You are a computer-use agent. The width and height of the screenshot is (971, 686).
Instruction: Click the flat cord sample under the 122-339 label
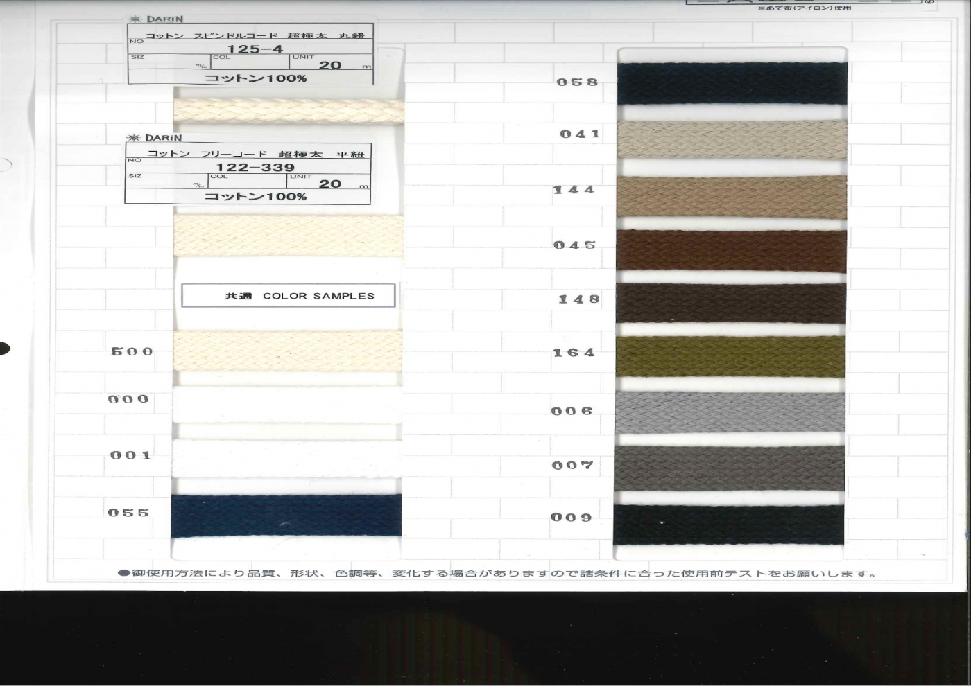tap(288, 236)
